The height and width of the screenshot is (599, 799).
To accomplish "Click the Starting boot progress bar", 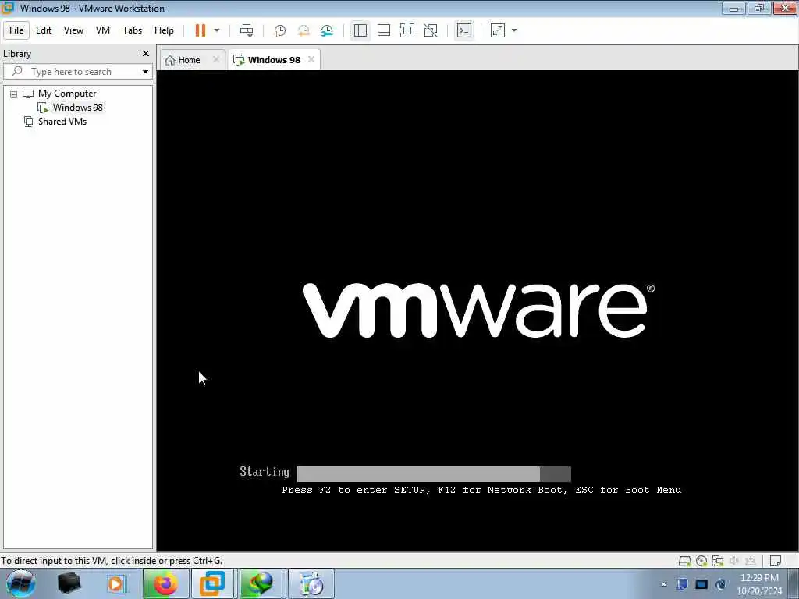I will [x=434, y=473].
